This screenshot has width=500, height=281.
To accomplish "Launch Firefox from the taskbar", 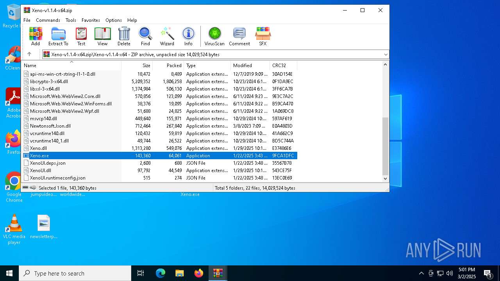I will coord(199,273).
